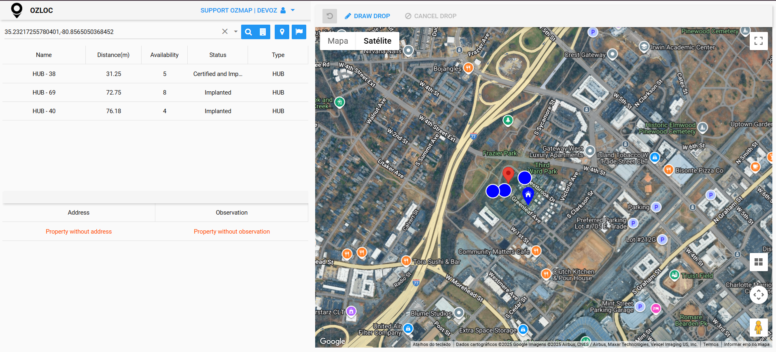
Task: Click the 31.25 distance cell
Action: (x=114, y=74)
